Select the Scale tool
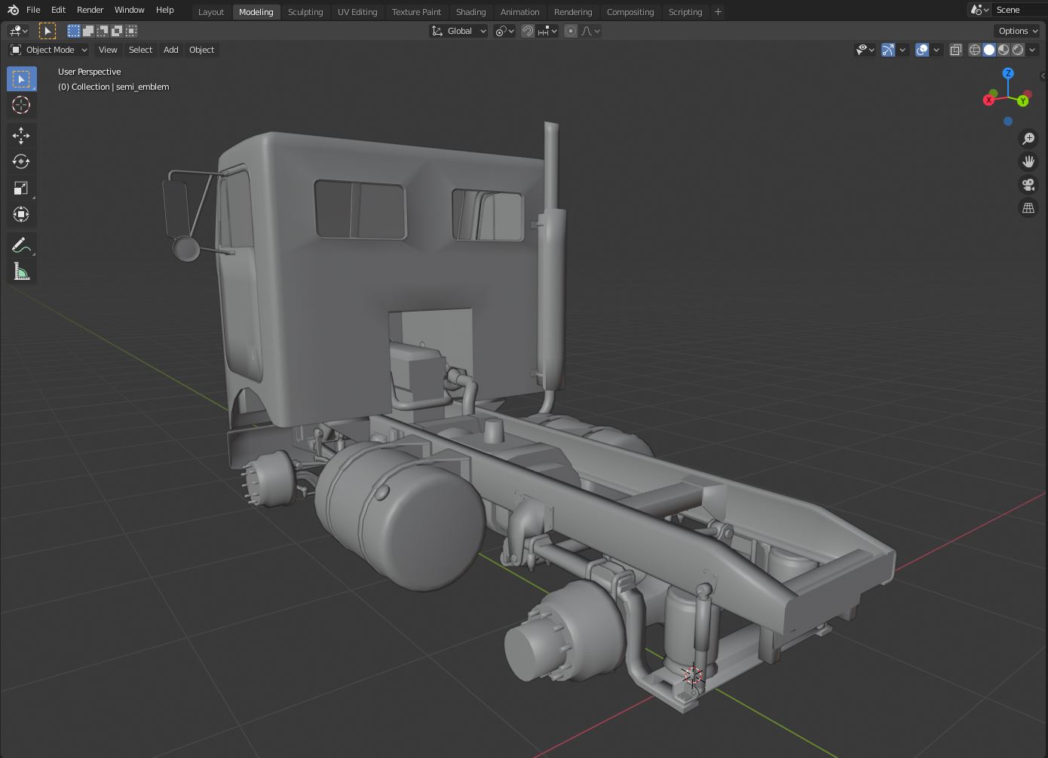The height and width of the screenshot is (758, 1048). (x=21, y=189)
